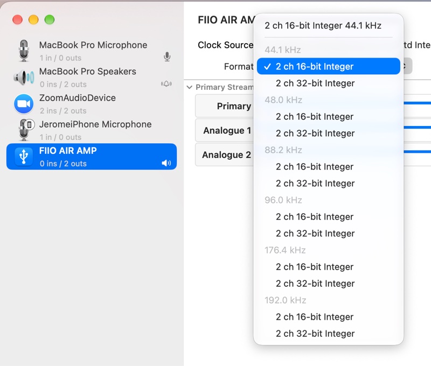
Task: Click the Clock Source label
Action: [x=225, y=45]
